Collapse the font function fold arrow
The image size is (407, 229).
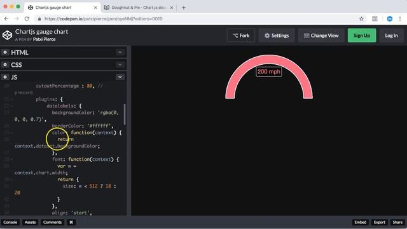tap(11, 160)
